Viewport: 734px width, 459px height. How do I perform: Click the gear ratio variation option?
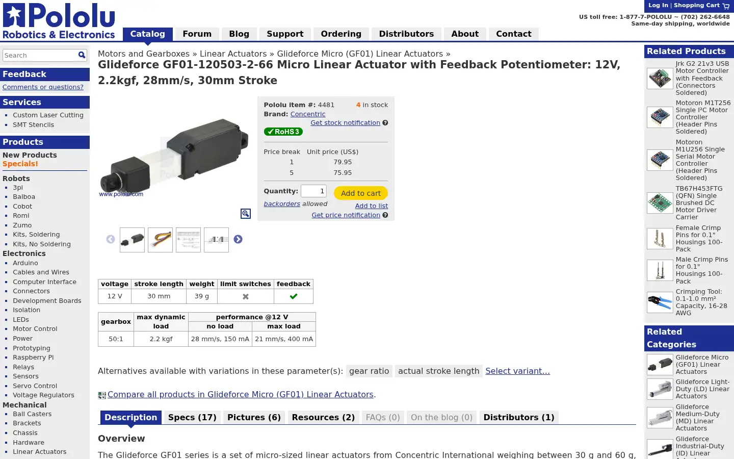(369, 371)
